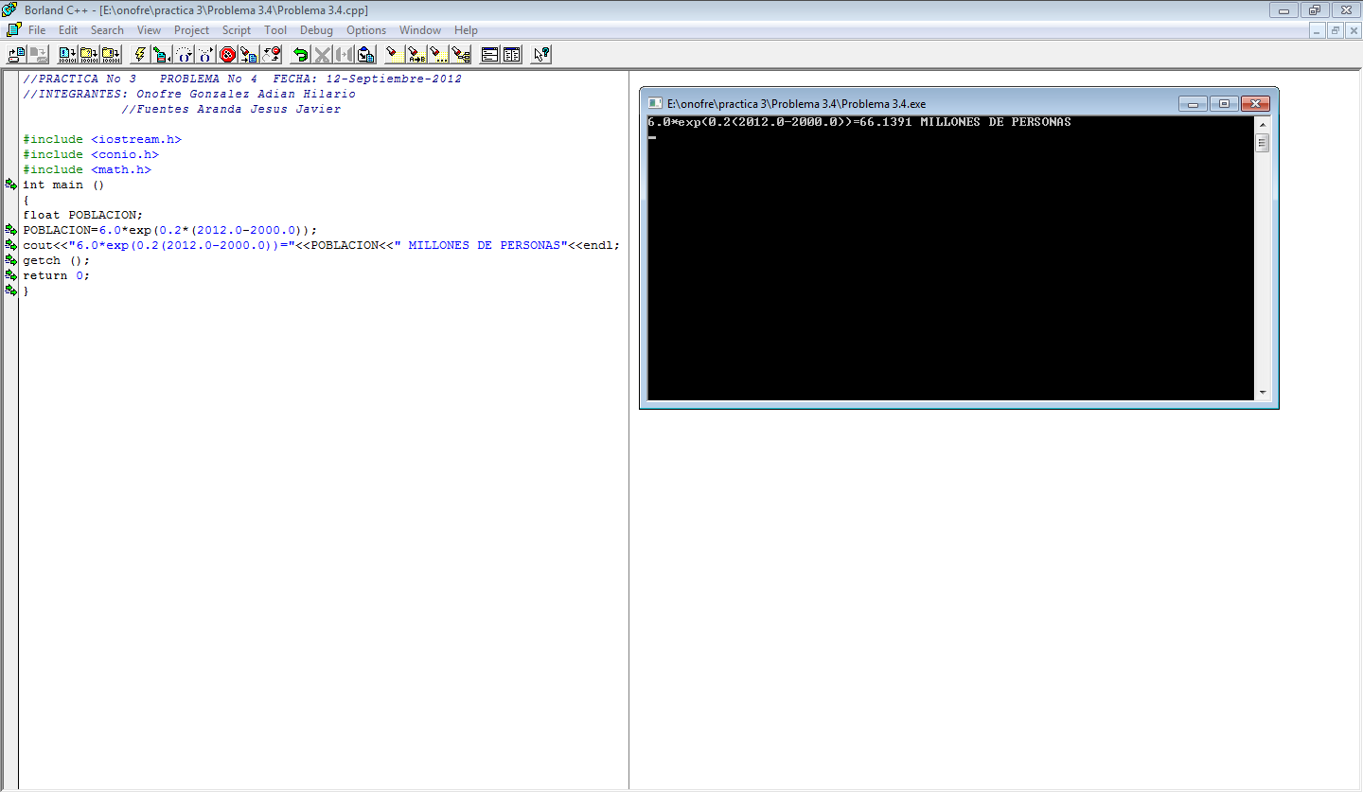Select the program reset red stop icon
The image size is (1363, 792).
click(227, 54)
